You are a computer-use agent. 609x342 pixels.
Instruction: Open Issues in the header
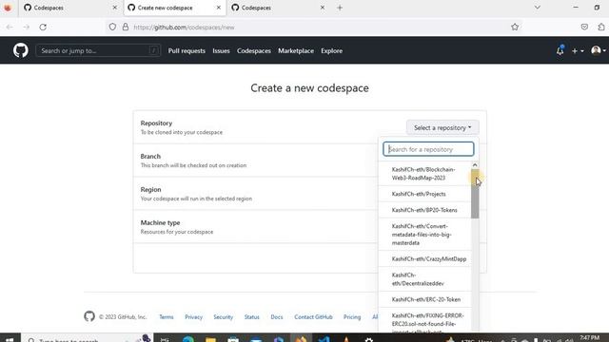tap(221, 50)
